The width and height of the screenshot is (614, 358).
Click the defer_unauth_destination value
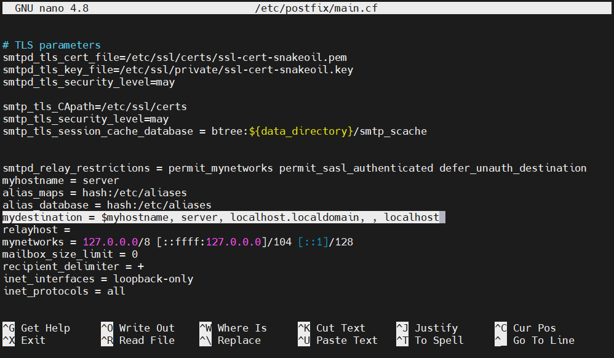(x=513, y=168)
